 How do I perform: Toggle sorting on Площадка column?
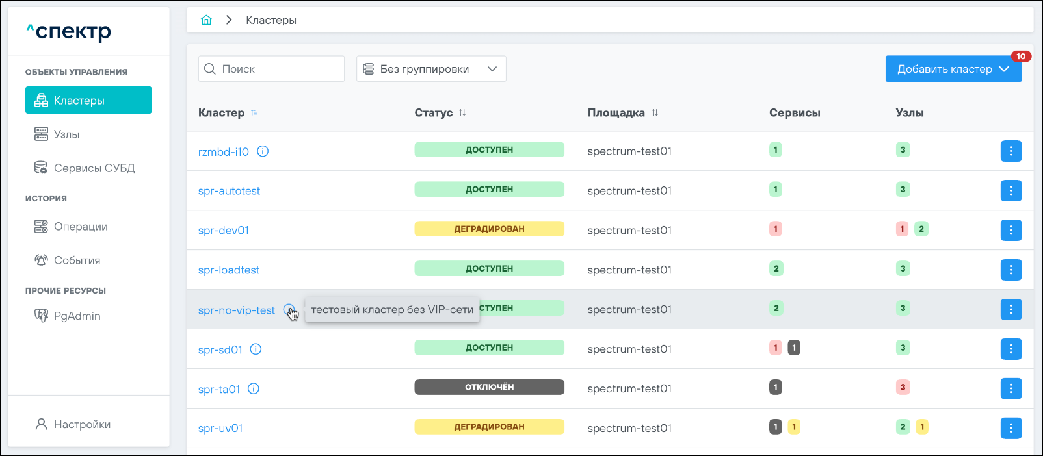point(655,113)
